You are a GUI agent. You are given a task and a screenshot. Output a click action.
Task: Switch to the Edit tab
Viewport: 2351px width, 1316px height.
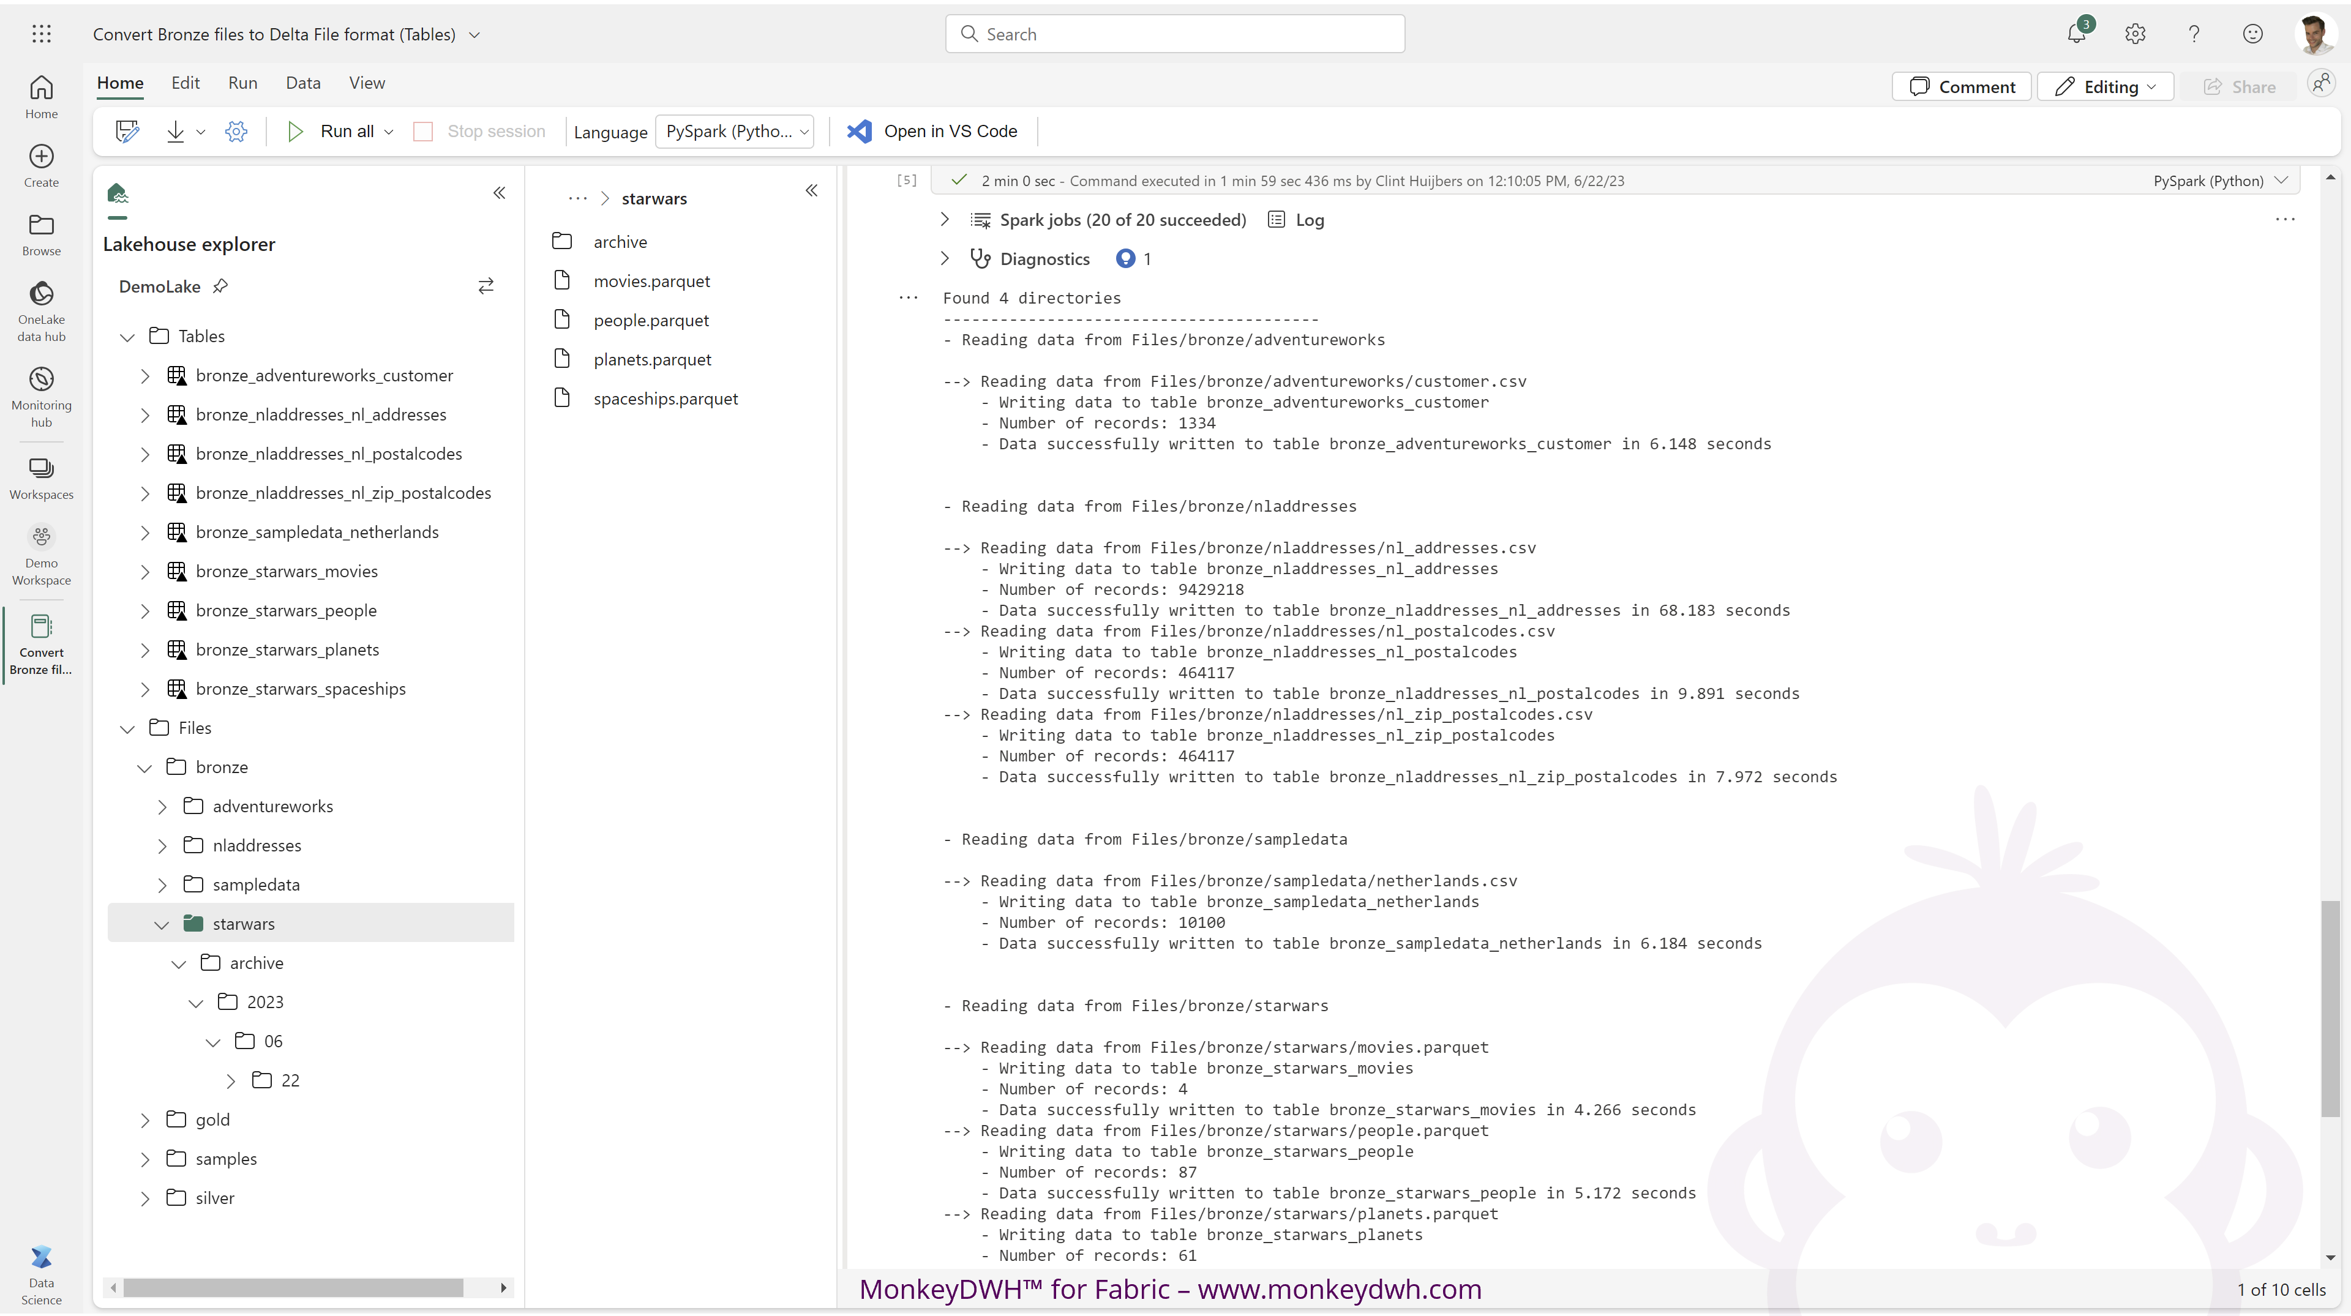[x=186, y=83]
